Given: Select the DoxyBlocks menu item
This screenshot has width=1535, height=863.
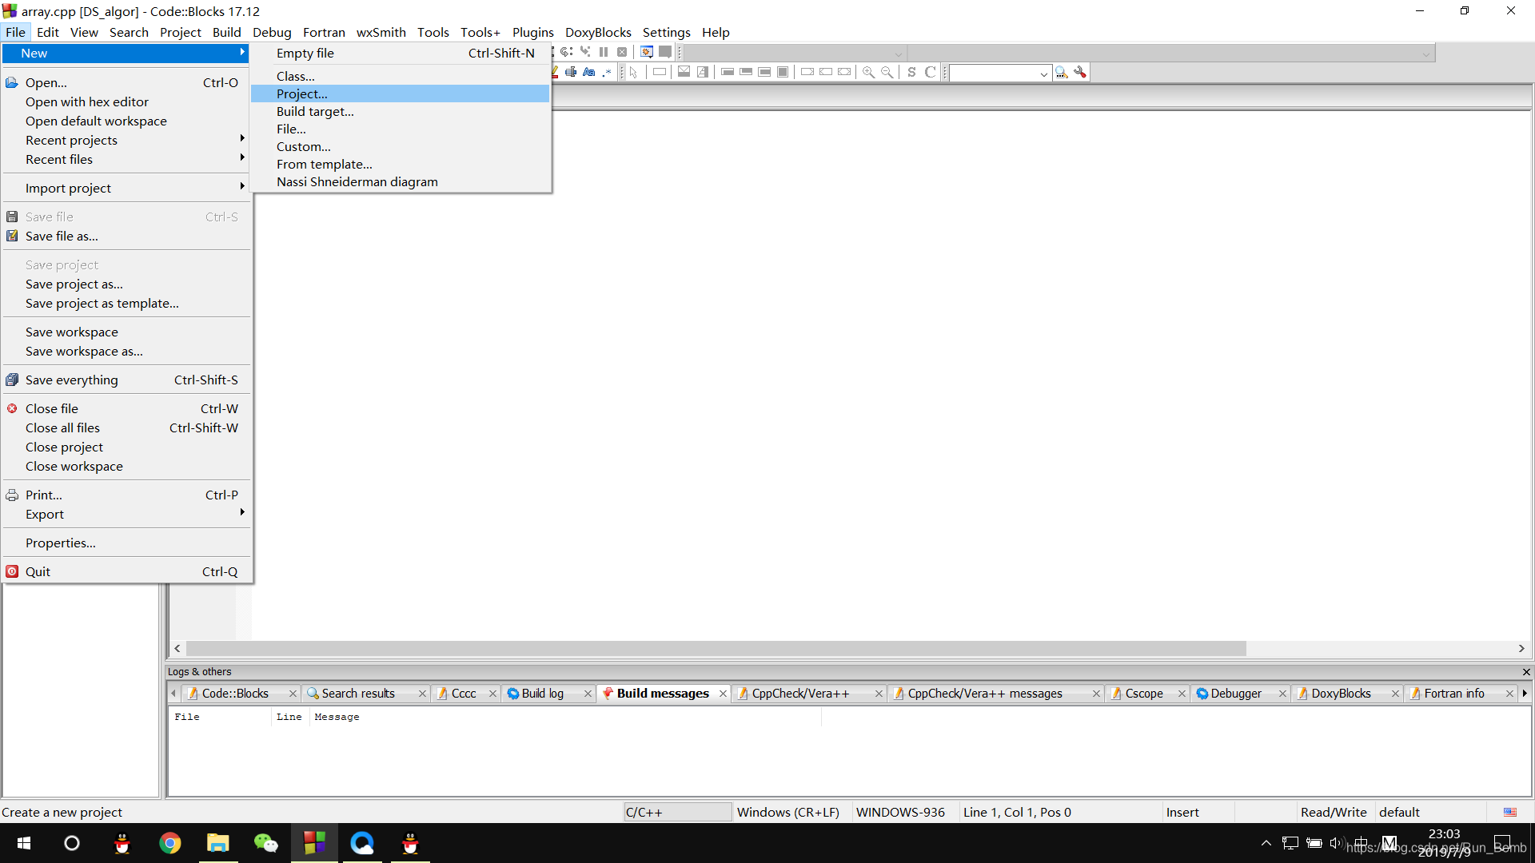Looking at the screenshot, I should pyautogui.click(x=598, y=32).
